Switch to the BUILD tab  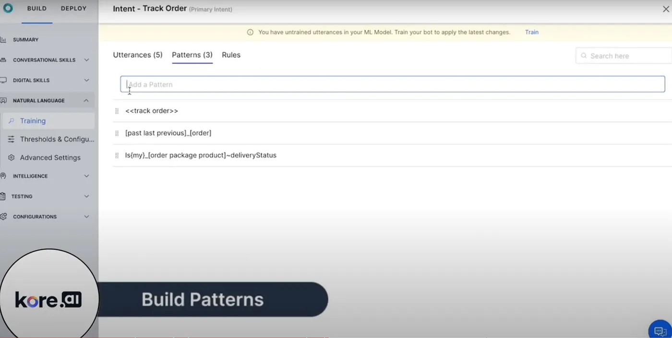pyautogui.click(x=37, y=9)
